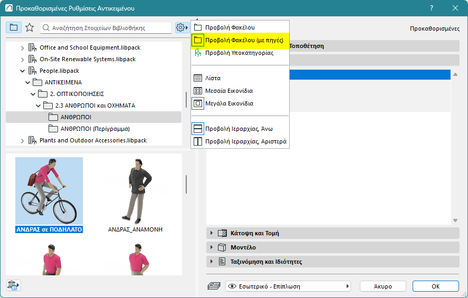Select Λίστα view option
Screen dimensions: 468x298
pos(240,78)
